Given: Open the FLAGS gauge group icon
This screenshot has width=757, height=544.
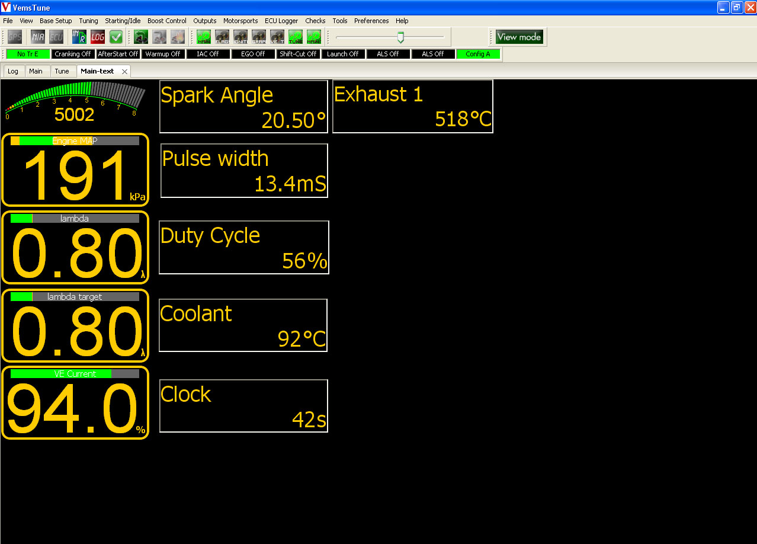Looking at the screenshot, I should coord(222,37).
